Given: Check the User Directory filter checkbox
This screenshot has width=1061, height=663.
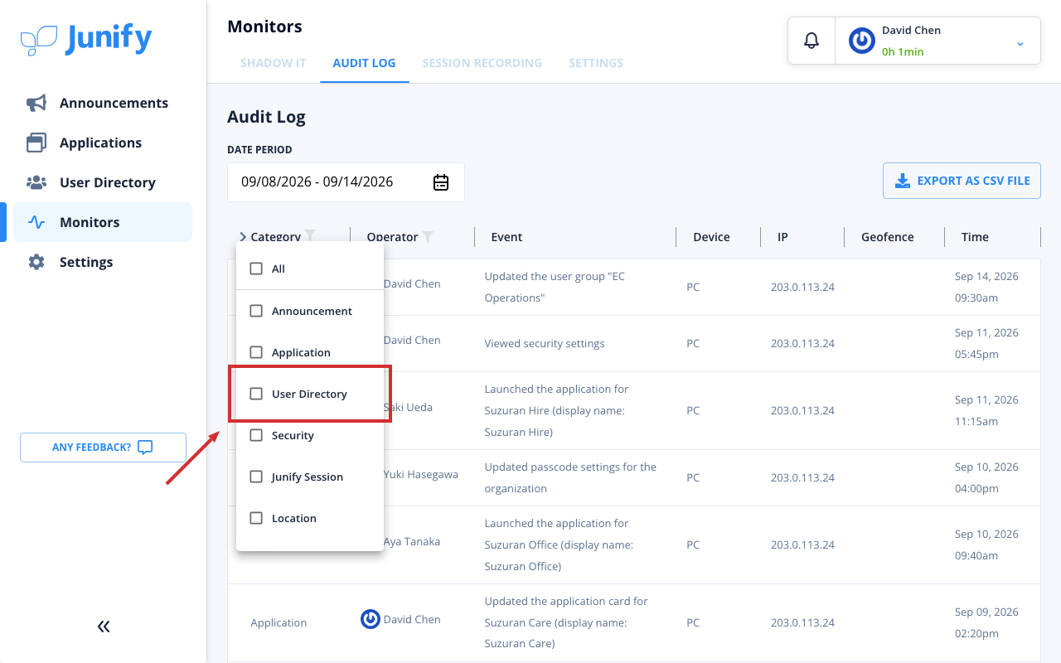Looking at the screenshot, I should coord(256,394).
